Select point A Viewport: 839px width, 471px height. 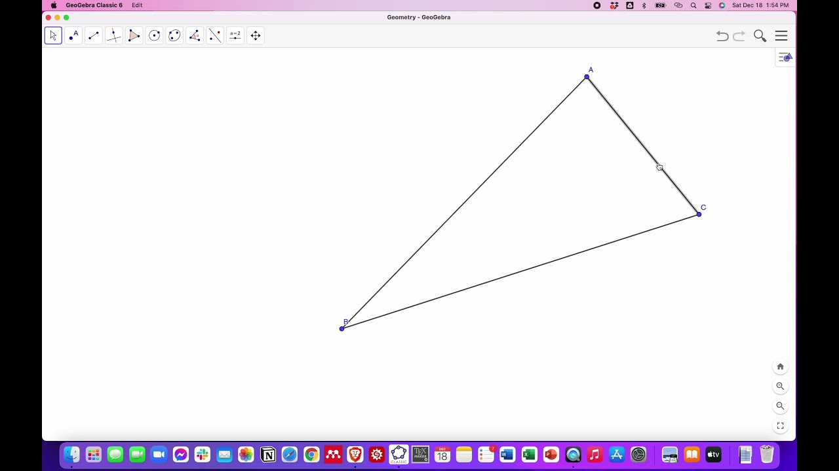[587, 77]
